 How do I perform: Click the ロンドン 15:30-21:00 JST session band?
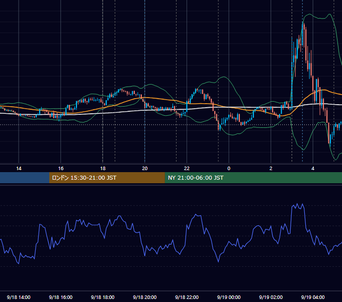(107, 178)
